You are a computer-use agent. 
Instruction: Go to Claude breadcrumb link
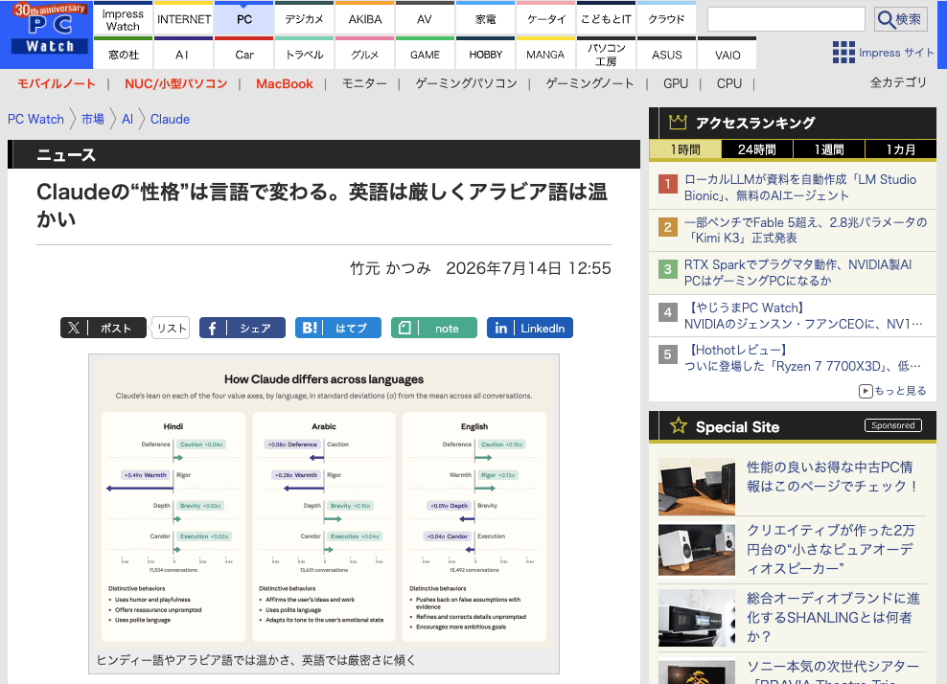170,119
